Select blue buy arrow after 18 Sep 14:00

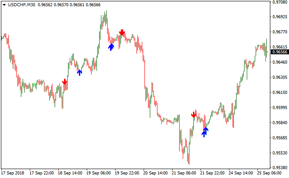80,73
